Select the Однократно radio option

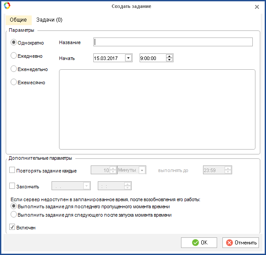(x=14, y=42)
